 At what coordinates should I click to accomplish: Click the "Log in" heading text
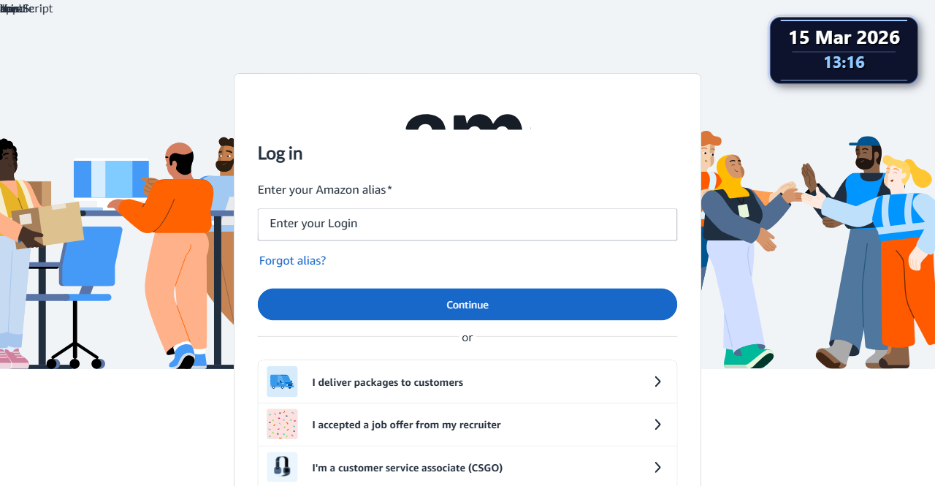pos(280,153)
